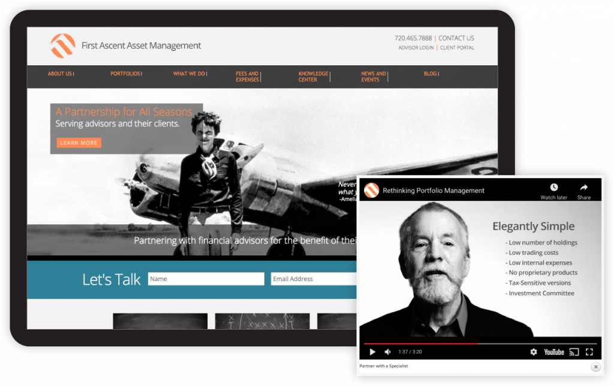Open the Client Portal
The height and width of the screenshot is (386, 614).
[x=457, y=47]
